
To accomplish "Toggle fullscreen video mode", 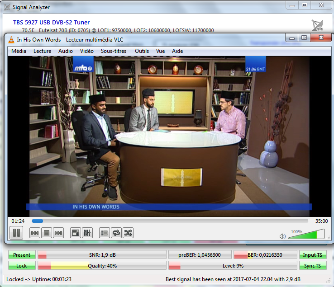I will click(76, 233).
